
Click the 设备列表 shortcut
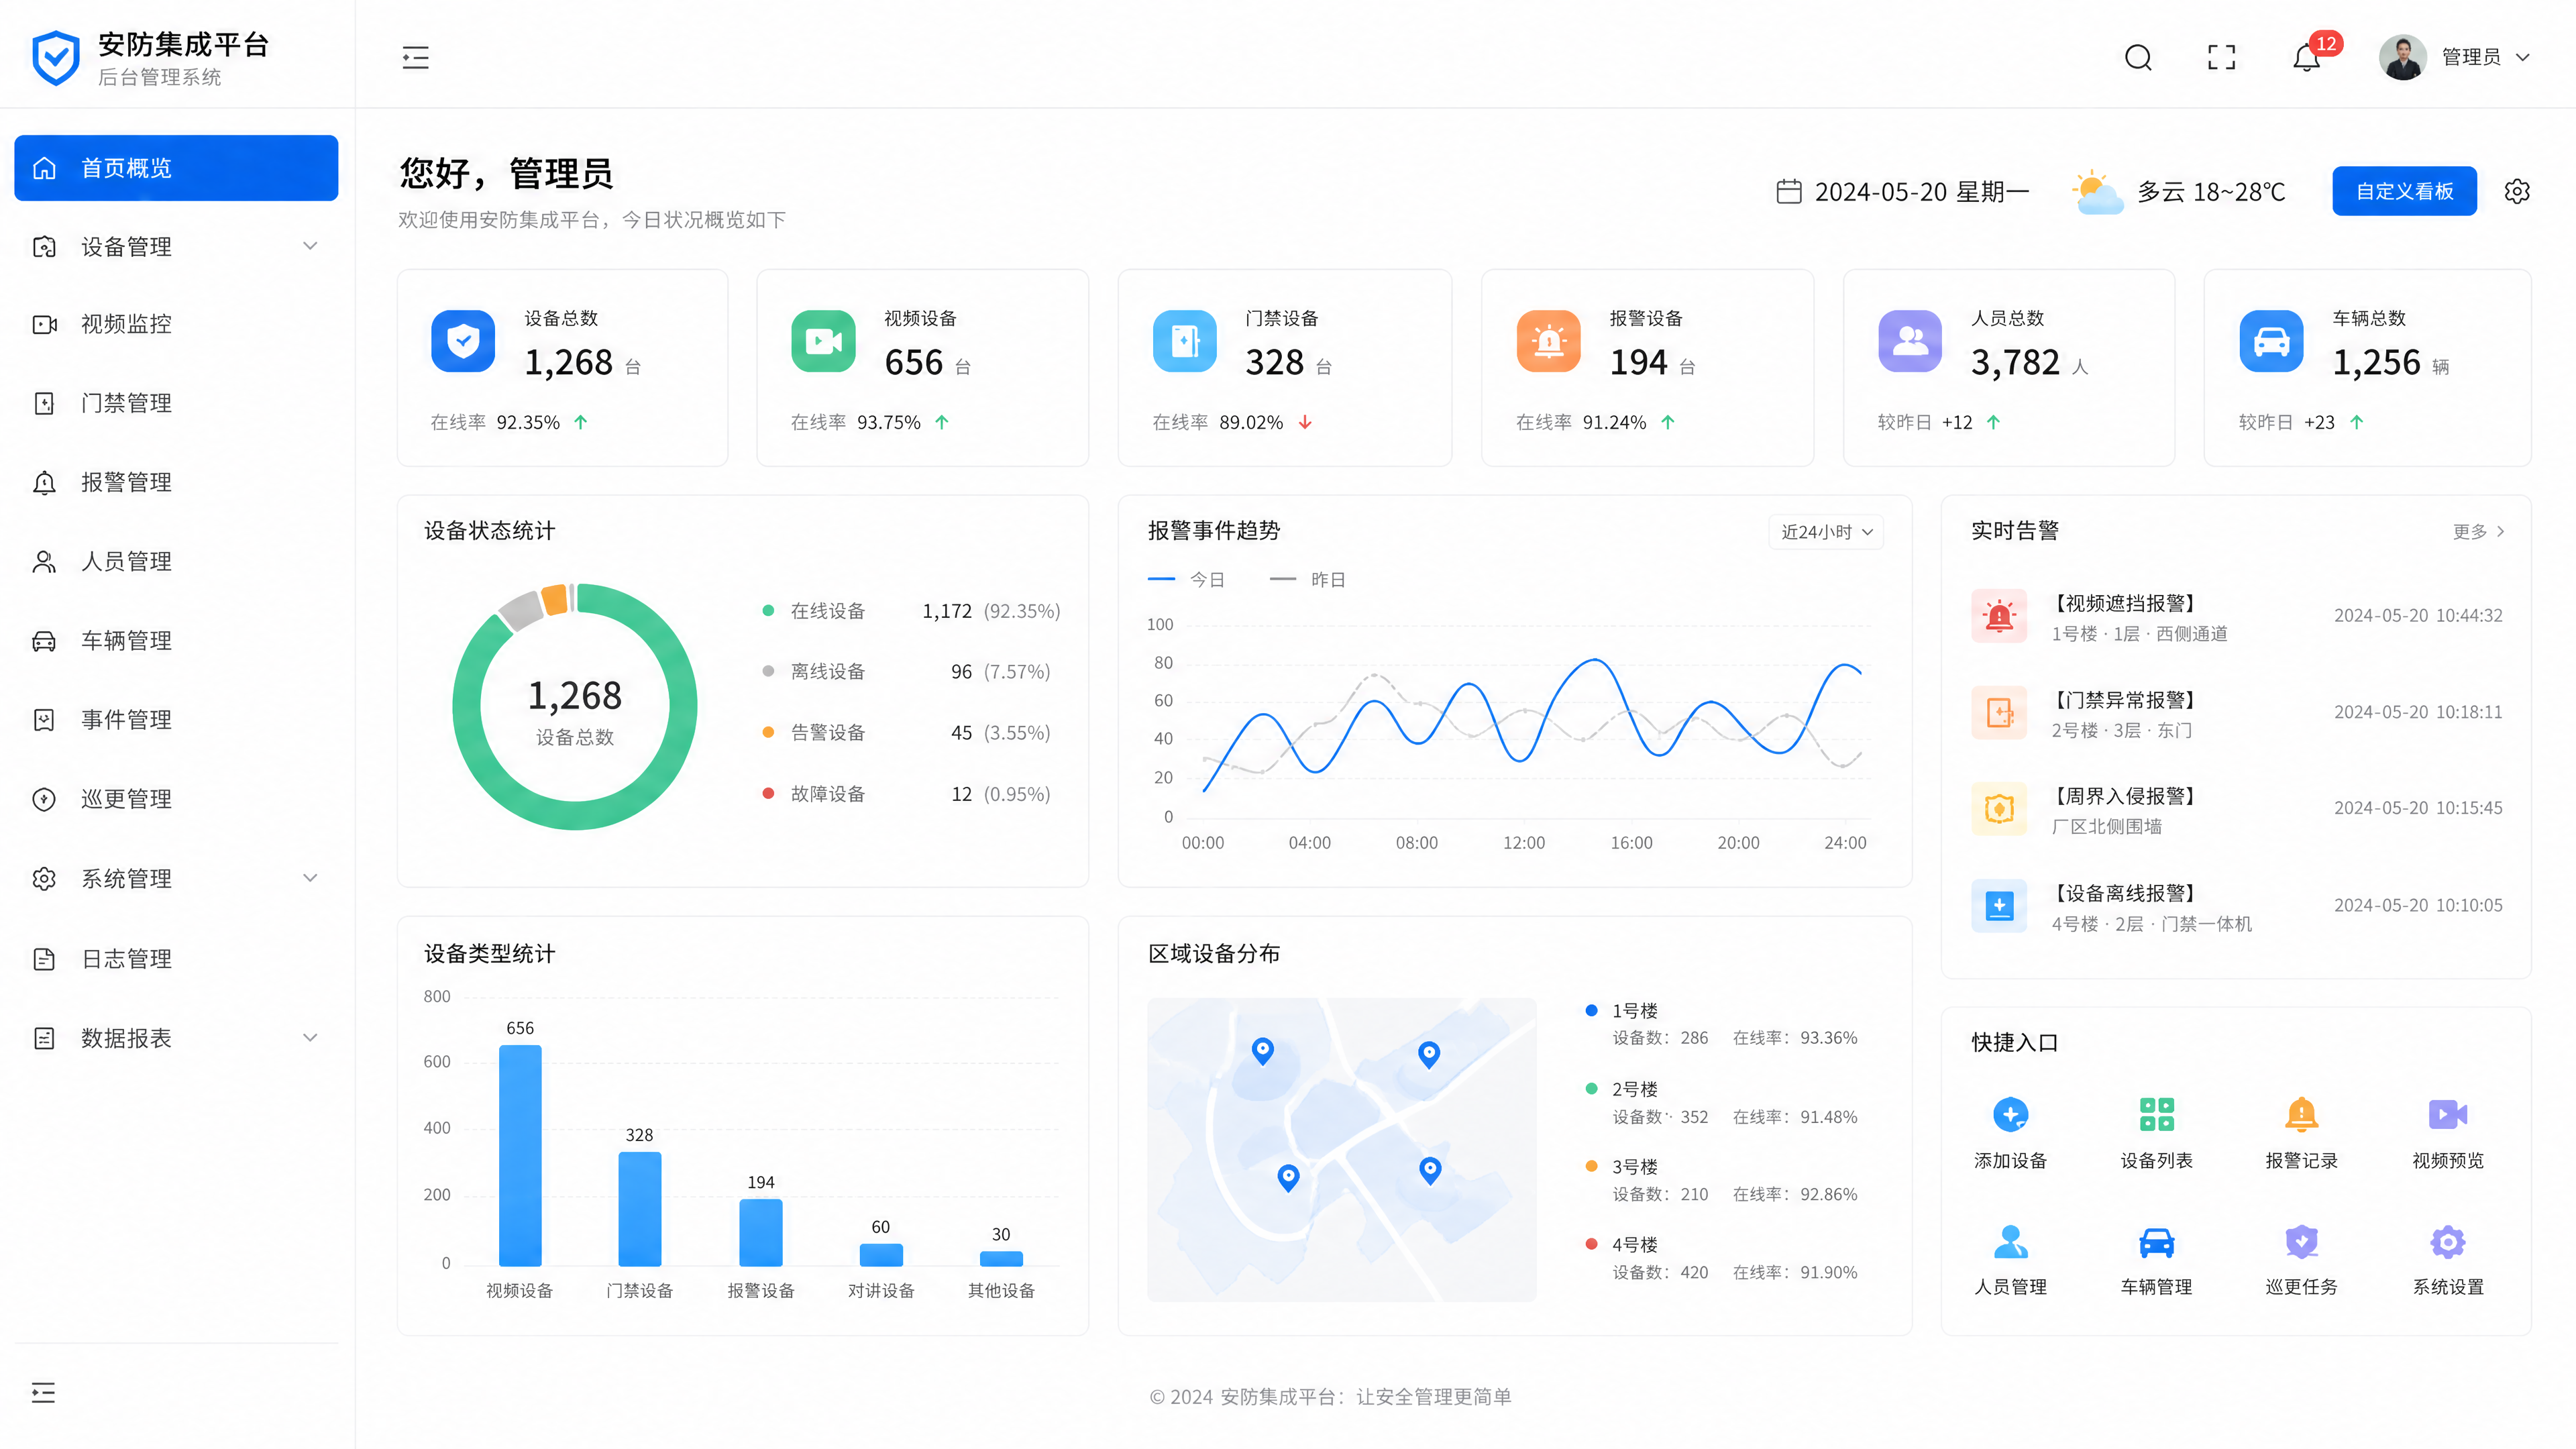[x=2156, y=1133]
